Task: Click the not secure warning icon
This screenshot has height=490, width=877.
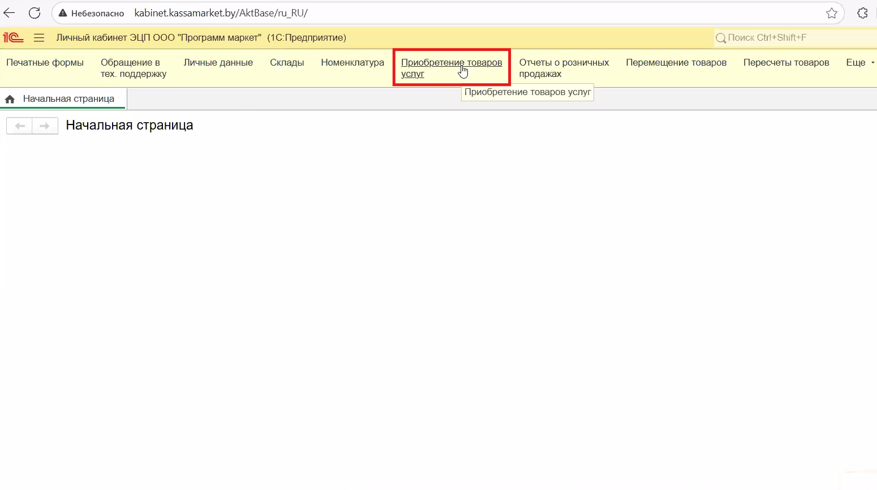Action: (63, 13)
